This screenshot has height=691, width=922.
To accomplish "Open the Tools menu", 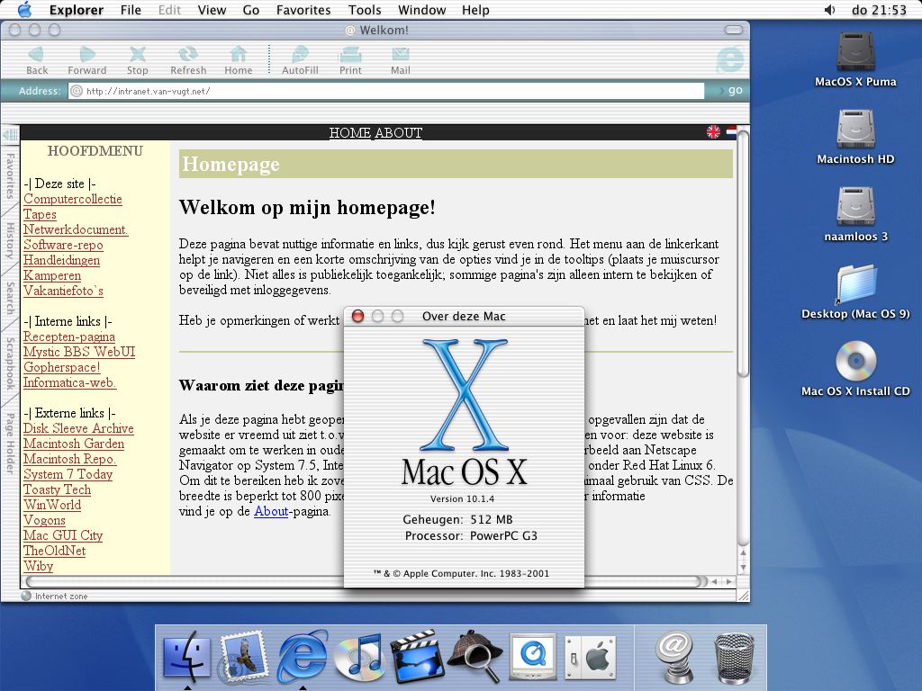I will point(365,10).
